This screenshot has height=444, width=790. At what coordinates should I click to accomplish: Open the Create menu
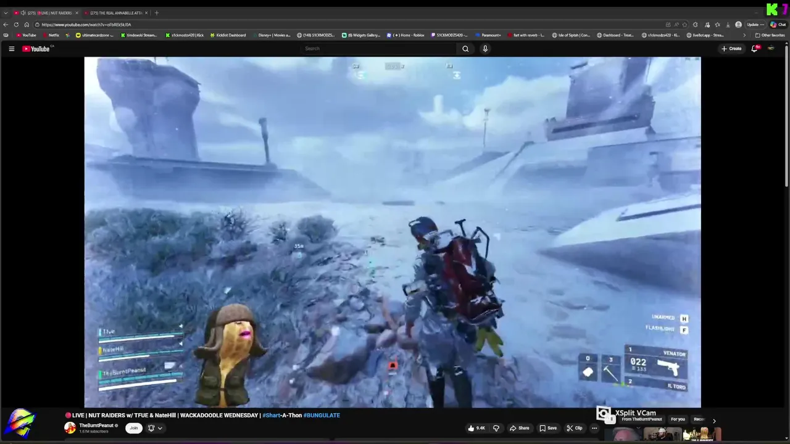[x=731, y=49]
